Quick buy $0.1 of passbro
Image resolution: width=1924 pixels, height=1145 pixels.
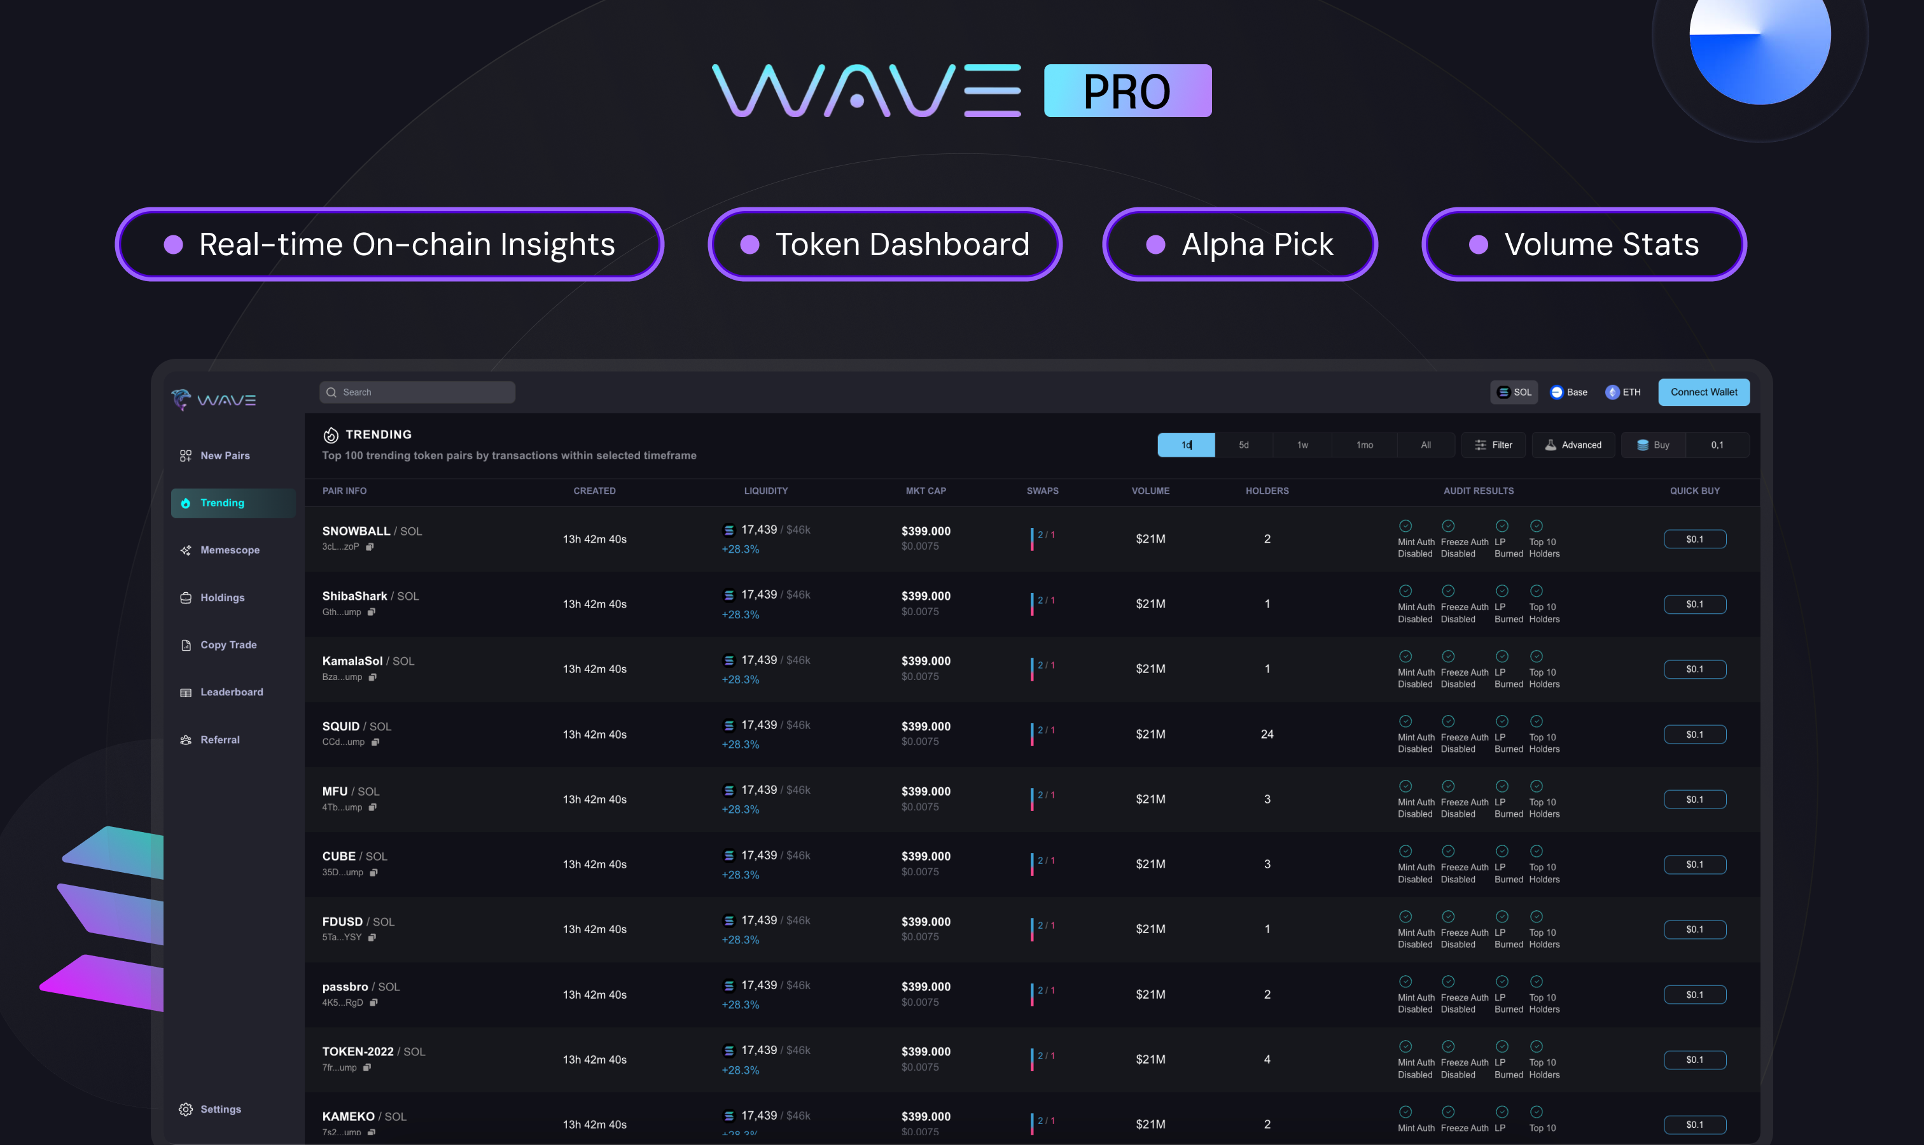[1695, 994]
